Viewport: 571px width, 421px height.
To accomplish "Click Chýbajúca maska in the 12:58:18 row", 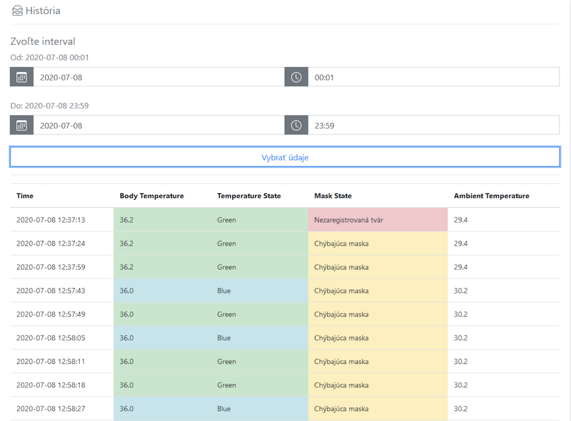I will point(341,385).
